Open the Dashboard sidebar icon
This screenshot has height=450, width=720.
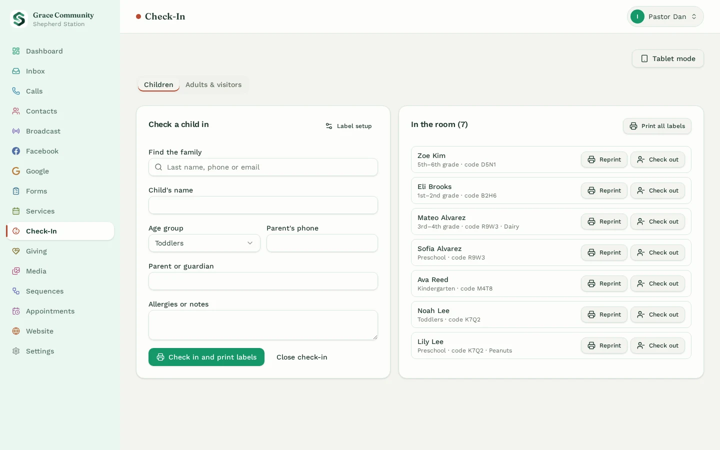pyautogui.click(x=16, y=51)
